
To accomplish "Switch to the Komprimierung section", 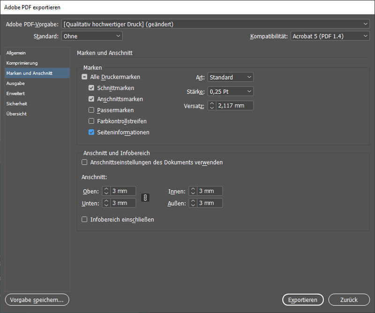I will [22, 63].
